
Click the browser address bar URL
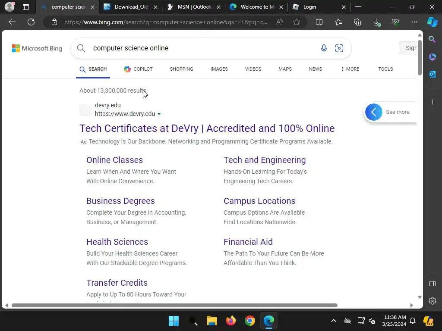(x=166, y=22)
